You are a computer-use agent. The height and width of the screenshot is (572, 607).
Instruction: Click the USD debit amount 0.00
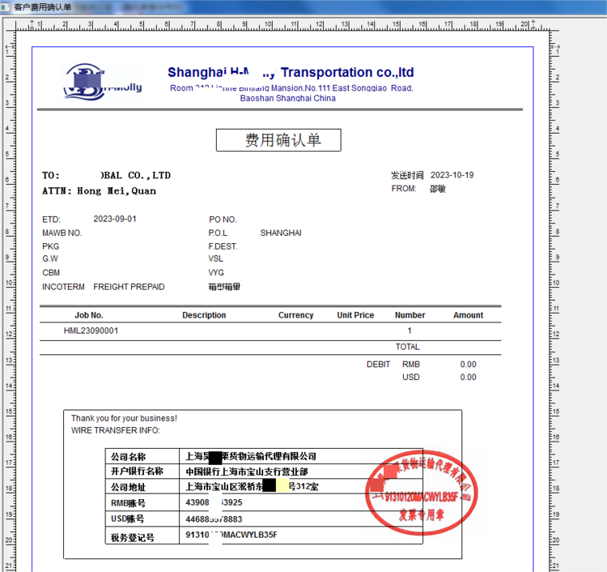(468, 377)
